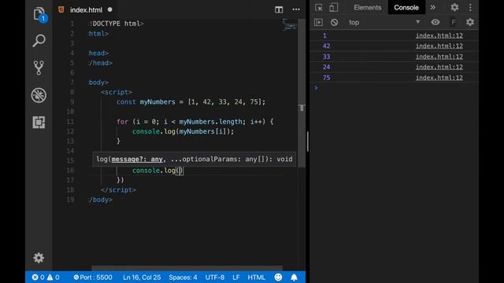
Task: Open index.html:12 link for value 42
Action: click(x=439, y=46)
